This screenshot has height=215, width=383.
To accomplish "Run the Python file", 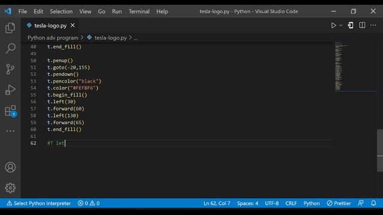I will pos(333,25).
